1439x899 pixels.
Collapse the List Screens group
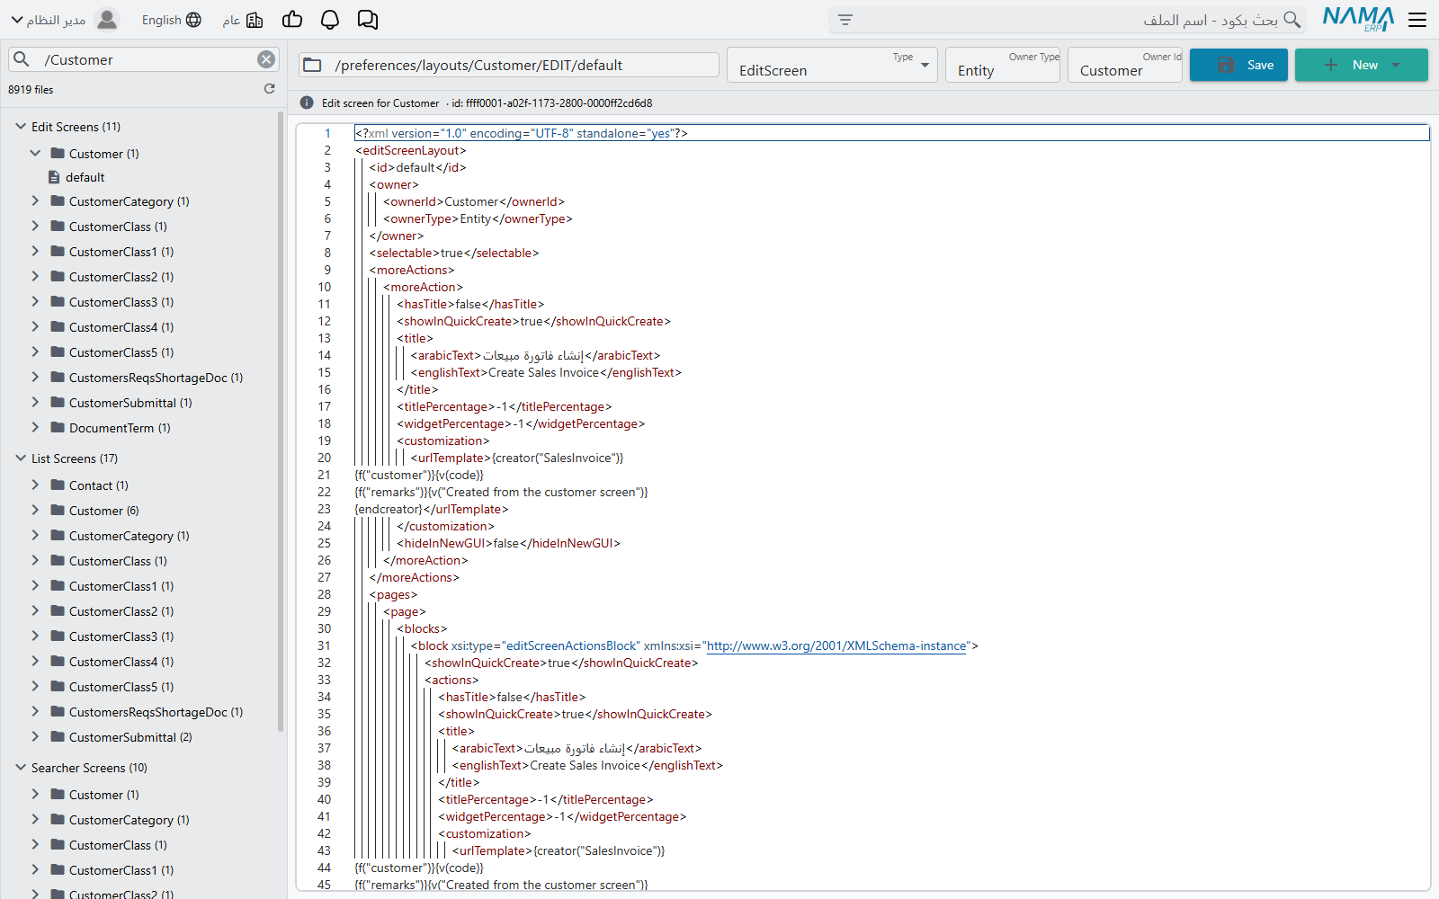click(x=21, y=458)
